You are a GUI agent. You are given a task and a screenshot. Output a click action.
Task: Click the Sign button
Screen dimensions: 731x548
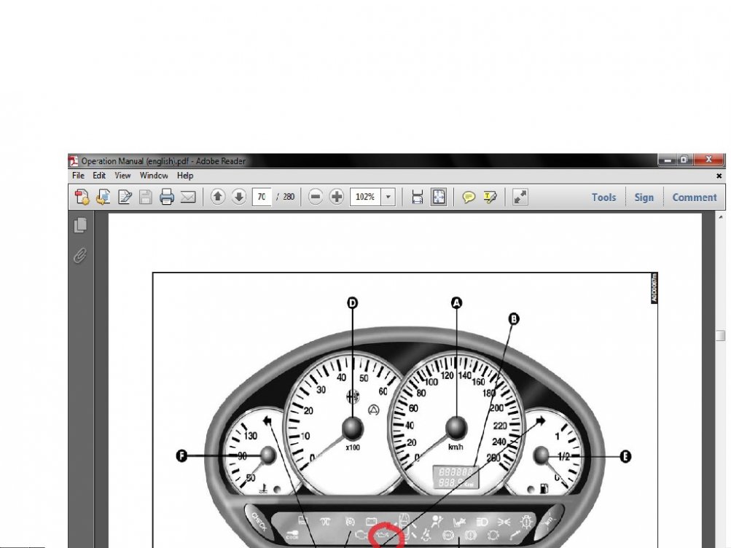pyautogui.click(x=644, y=197)
